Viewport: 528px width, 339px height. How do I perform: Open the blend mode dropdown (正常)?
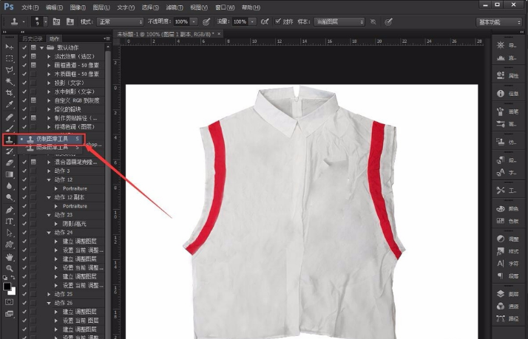click(x=120, y=22)
